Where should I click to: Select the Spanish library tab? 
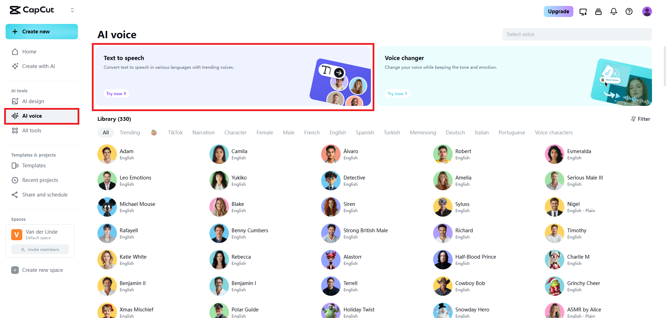[x=365, y=133]
